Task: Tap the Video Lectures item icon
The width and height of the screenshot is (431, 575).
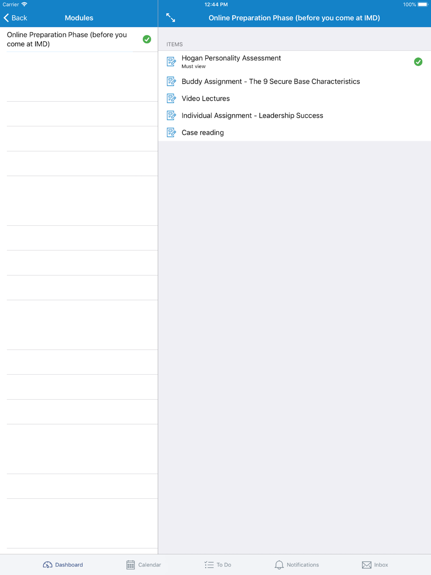Action: 171,98
